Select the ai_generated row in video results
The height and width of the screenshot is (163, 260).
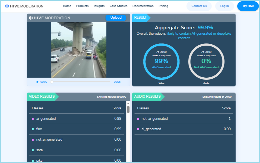pos(76,119)
